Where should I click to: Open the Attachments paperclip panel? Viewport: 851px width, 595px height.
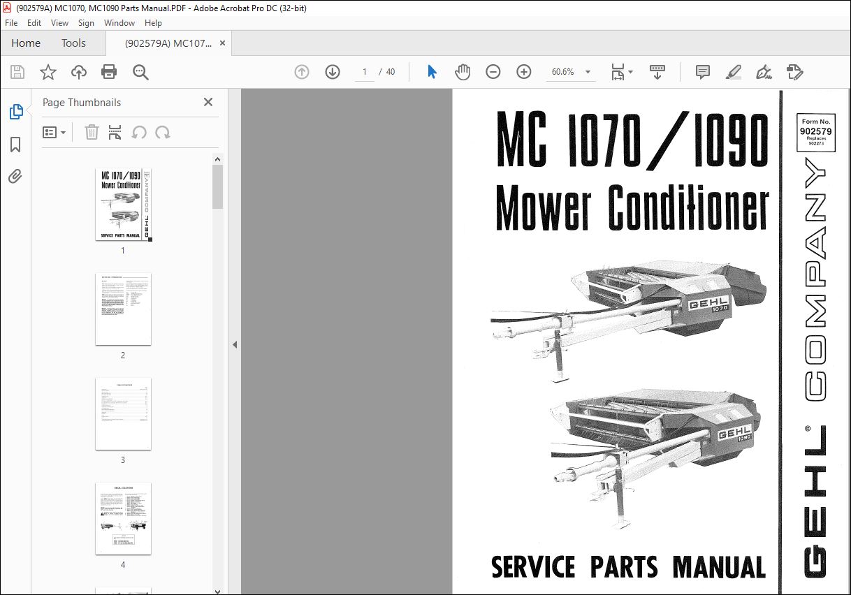click(15, 176)
